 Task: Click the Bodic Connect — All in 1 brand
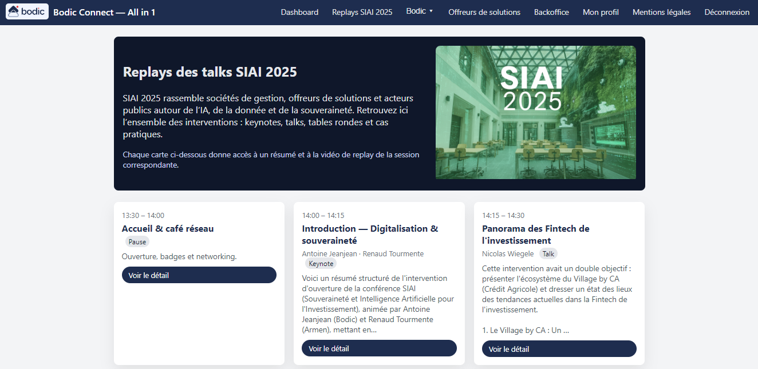coord(105,11)
